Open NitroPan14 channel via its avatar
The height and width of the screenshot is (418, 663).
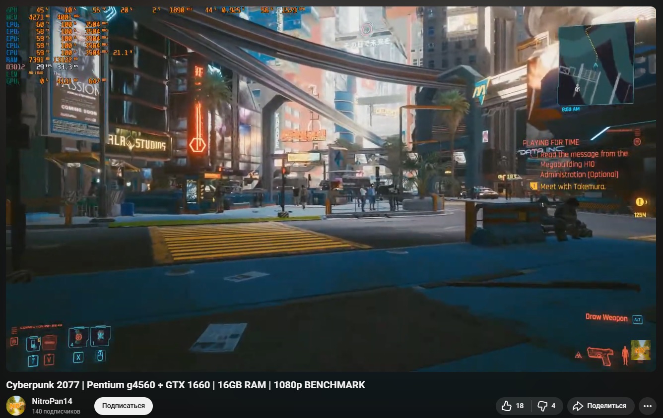point(15,406)
